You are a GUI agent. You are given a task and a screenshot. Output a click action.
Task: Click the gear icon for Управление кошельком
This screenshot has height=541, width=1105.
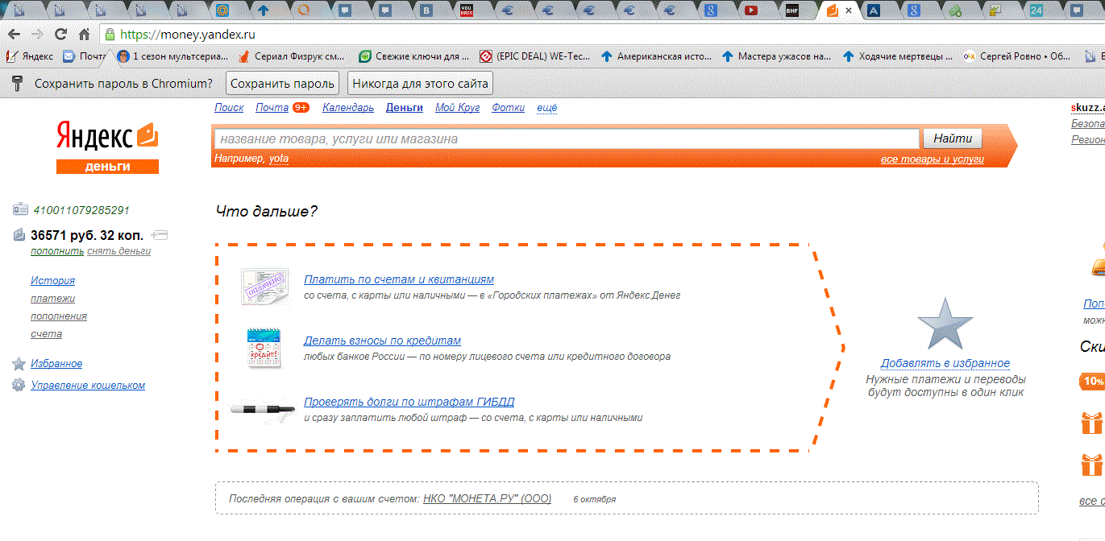(19, 386)
